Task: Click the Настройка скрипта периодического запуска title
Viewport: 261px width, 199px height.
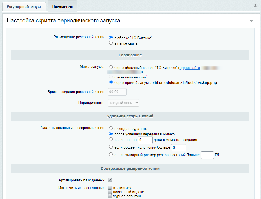Action: [64, 20]
